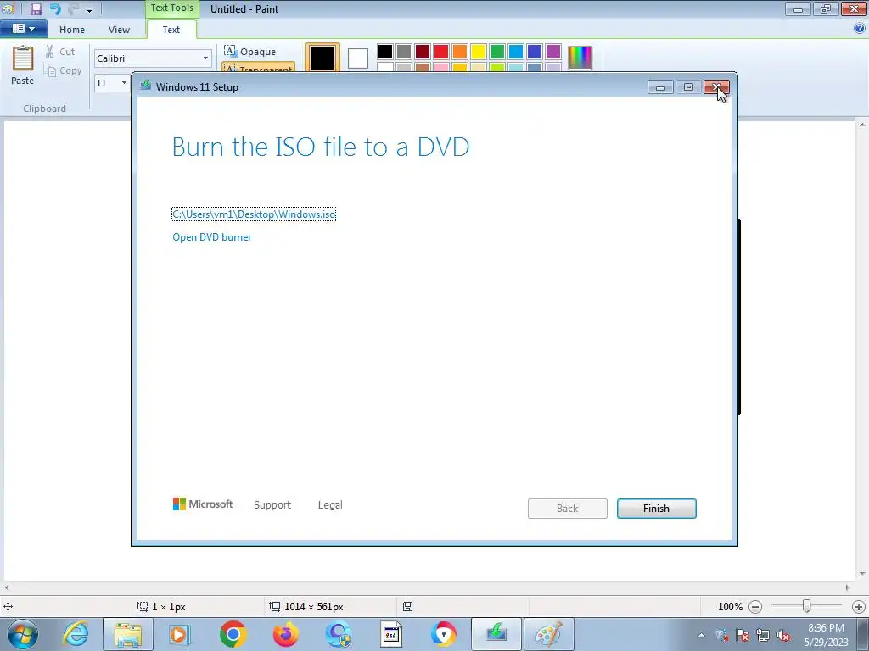This screenshot has height=651, width=869.
Task: Select Transparent text background option
Action: pyautogui.click(x=258, y=68)
